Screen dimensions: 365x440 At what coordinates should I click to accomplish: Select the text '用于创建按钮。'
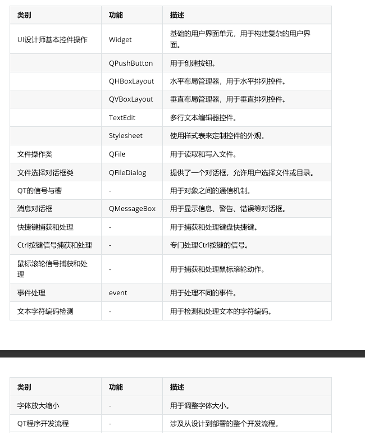point(193,63)
